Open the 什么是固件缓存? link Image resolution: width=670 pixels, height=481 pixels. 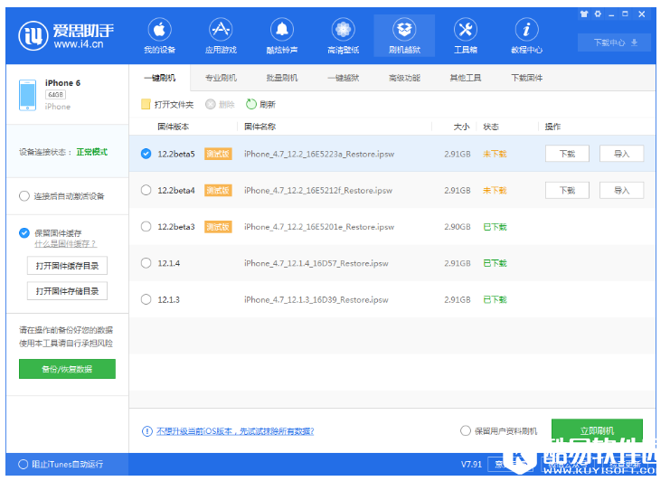coord(65,244)
